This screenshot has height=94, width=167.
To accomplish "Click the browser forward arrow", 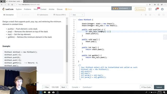I will point(5,5).
